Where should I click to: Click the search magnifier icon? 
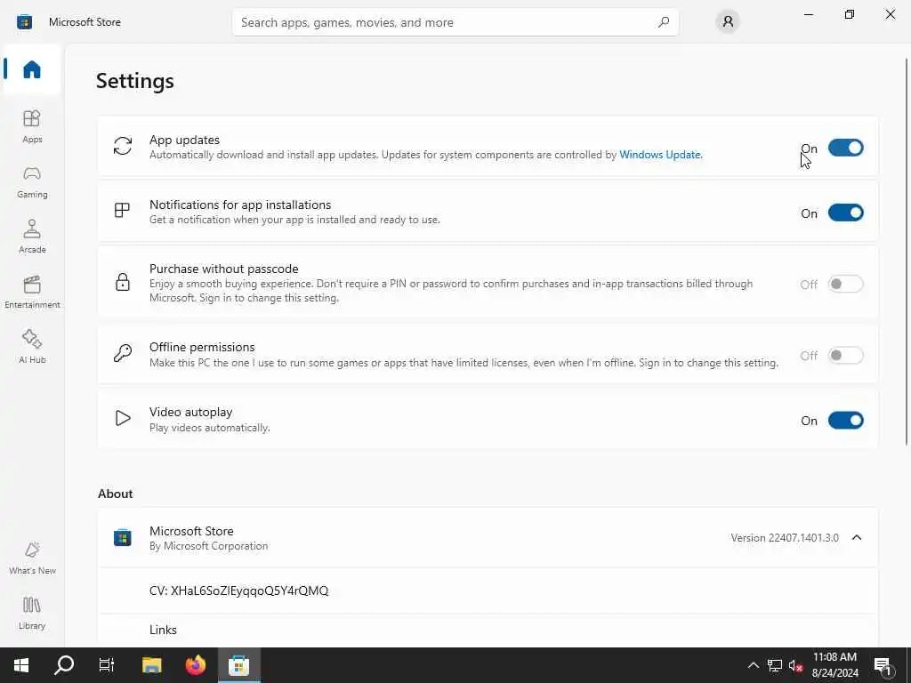pyautogui.click(x=663, y=22)
